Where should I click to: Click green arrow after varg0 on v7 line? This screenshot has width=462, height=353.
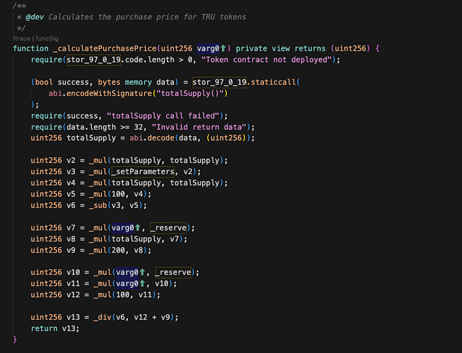tap(142, 228)
